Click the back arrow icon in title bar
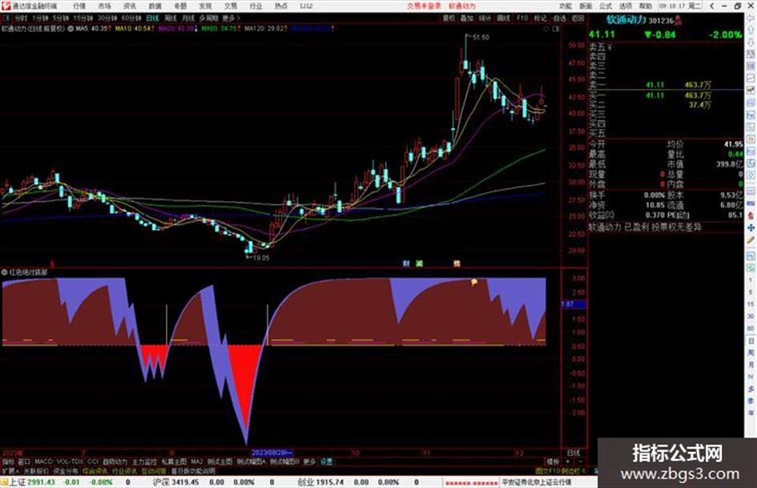 point(712,6)
